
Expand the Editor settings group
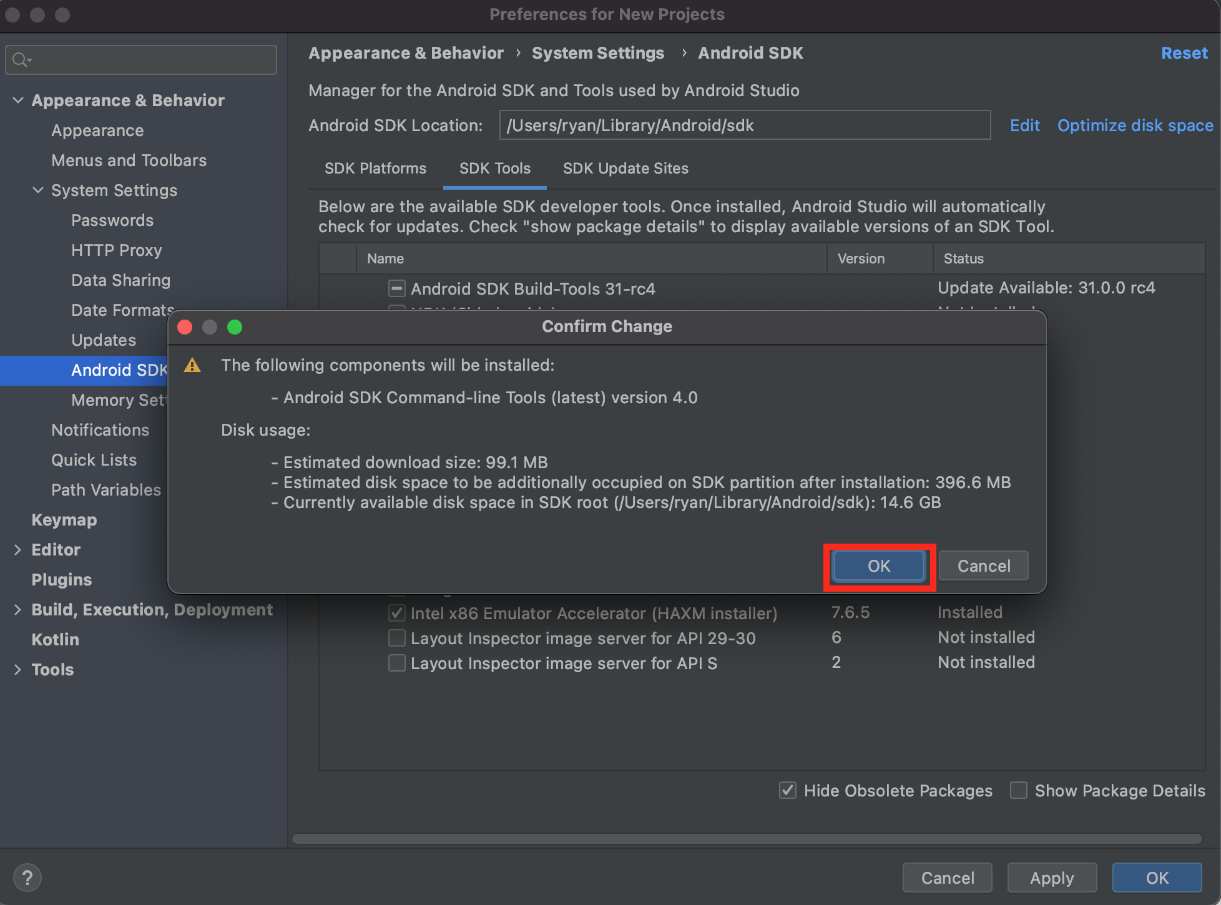click(18, 549)
